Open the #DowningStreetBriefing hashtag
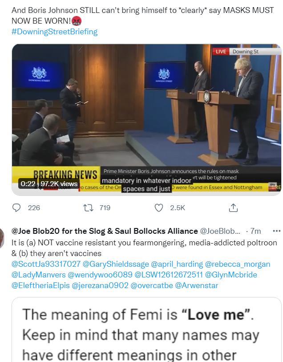The height and width of the screenshot is (362, 283). click(54, 32)
